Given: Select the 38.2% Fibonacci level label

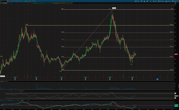Looking at the screenshot, I should (63, 32).
